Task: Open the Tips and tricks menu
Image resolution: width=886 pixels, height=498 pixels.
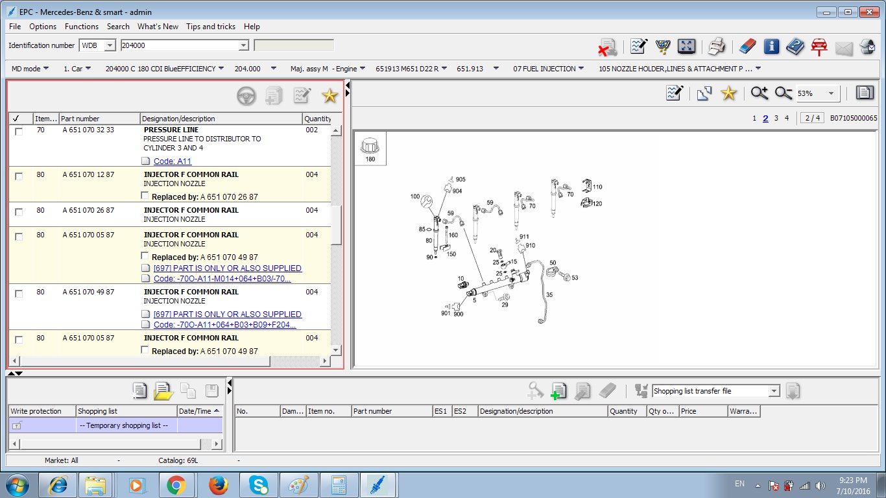Action: coord(210,27)
